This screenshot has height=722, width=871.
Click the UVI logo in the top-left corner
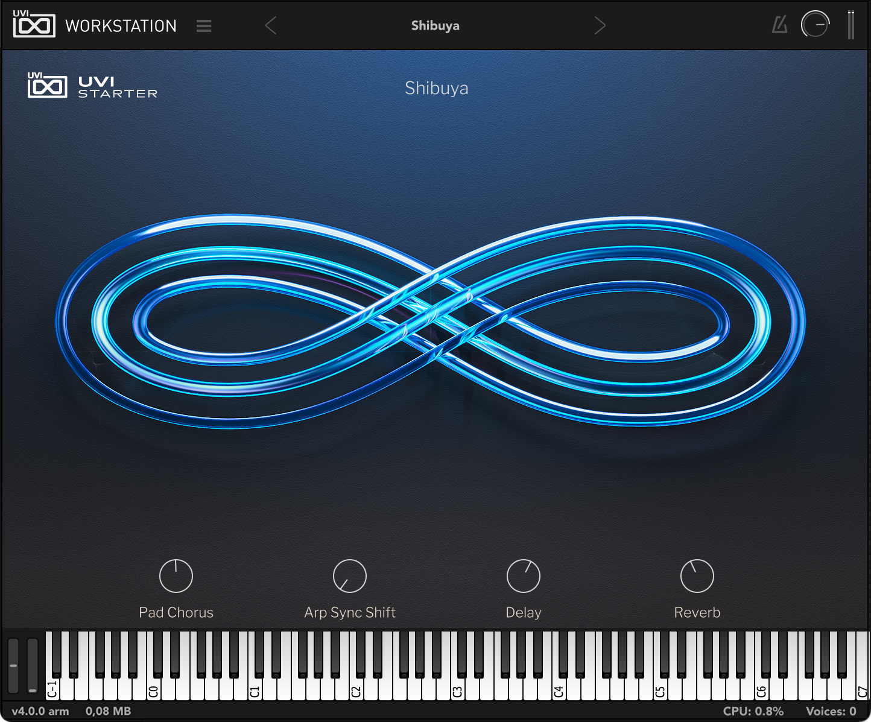point(34,24)
